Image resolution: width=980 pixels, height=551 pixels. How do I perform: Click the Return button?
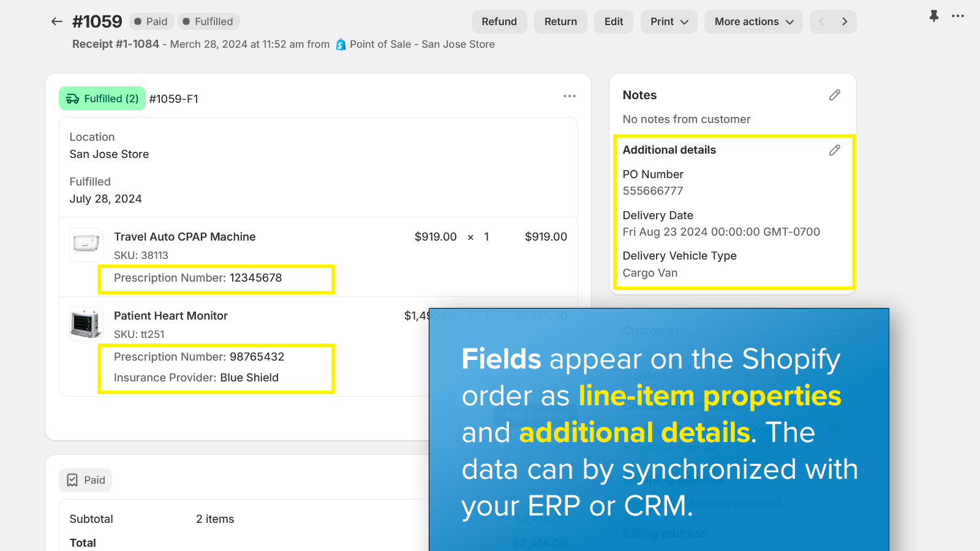560,21
